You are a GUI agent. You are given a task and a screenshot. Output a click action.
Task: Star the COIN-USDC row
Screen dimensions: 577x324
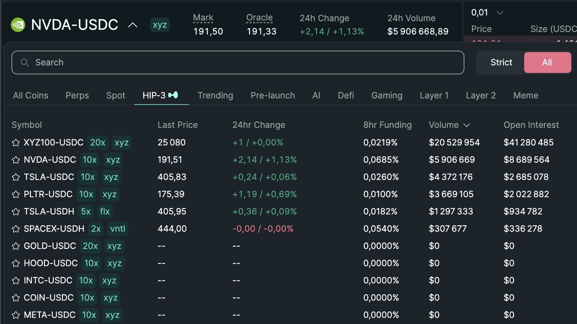click(x=16, y=298)
